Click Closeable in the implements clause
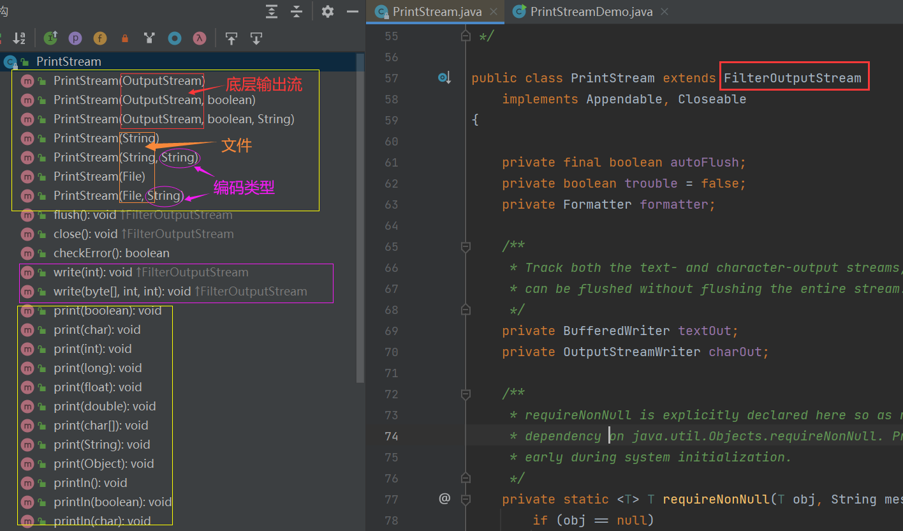The image size is (903, 531). tap(712, 100)
